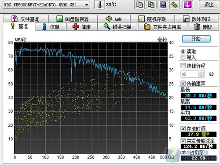
Task: Switch to the 额外测试 tab
Action: [197, 19]
